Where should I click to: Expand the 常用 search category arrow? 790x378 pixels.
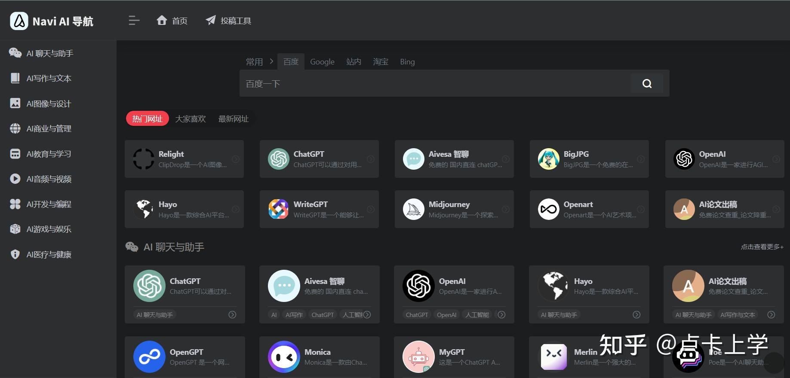coord(271,61)
